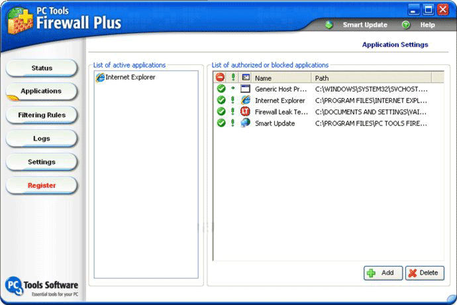Viewport: 457px width, 305px height.
Task: Select Internet Explorer name in authorized list
Action: pos(279,100)
